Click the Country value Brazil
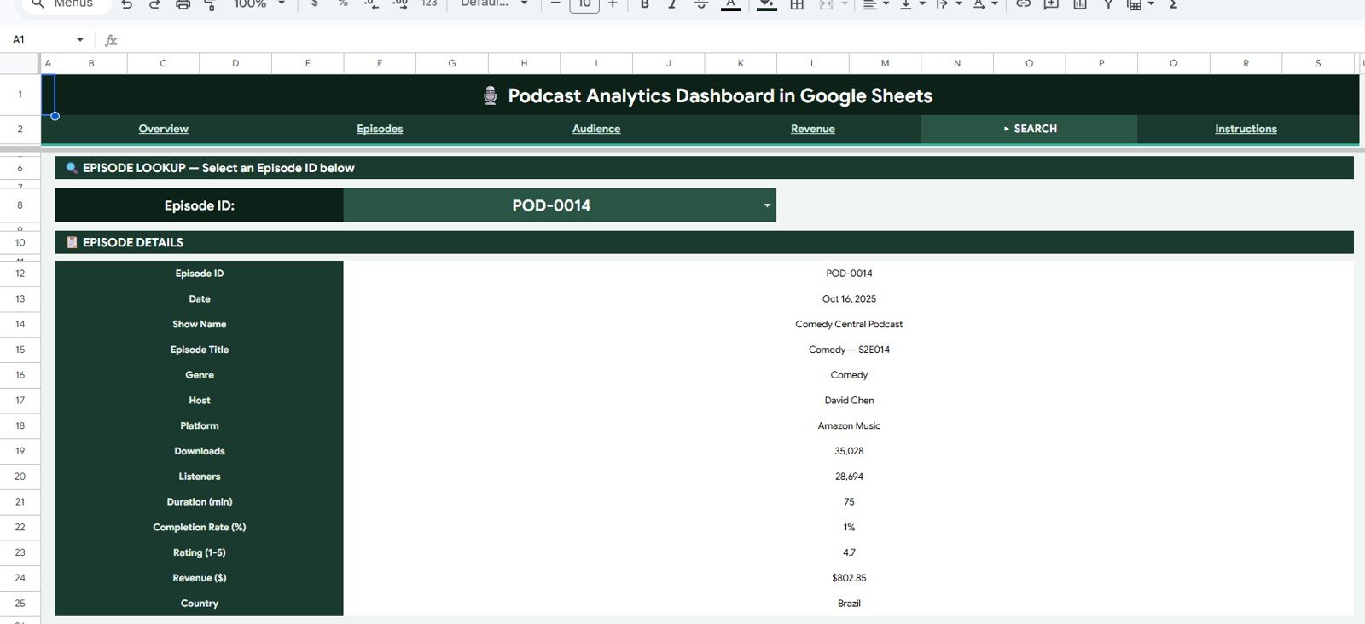This screenshot has height=624, width=1365. 849,604
